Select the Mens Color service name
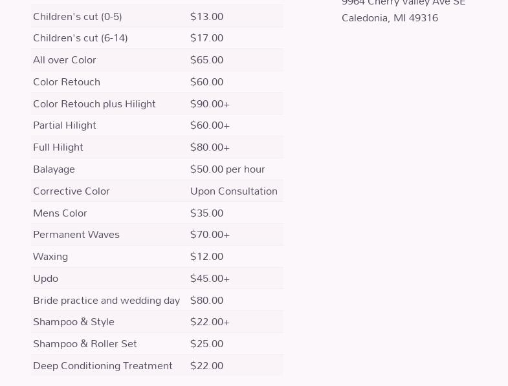This screenshot has height=386, width=508. coord(60,213)
